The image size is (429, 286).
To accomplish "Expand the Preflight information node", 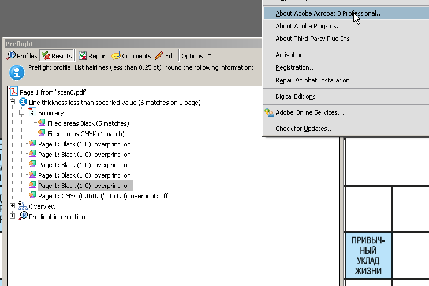I will (x=12, y=216).
